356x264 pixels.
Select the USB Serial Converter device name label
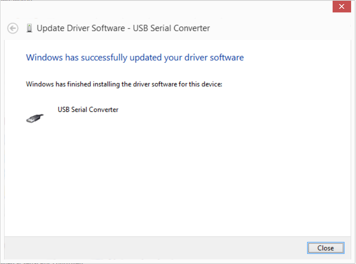click(88, 110)
